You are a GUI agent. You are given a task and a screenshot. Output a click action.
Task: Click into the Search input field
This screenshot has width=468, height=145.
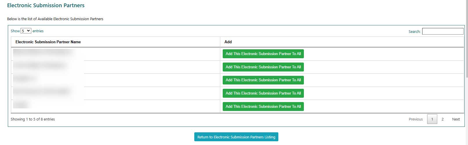click(x=442, y=31)
